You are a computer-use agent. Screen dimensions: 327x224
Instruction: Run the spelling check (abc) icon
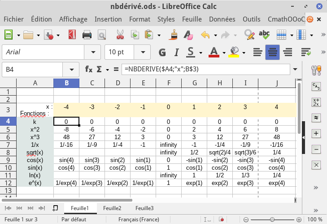pos(264,35)
